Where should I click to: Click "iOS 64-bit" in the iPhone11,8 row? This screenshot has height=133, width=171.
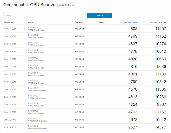click(x=79, y=104)
